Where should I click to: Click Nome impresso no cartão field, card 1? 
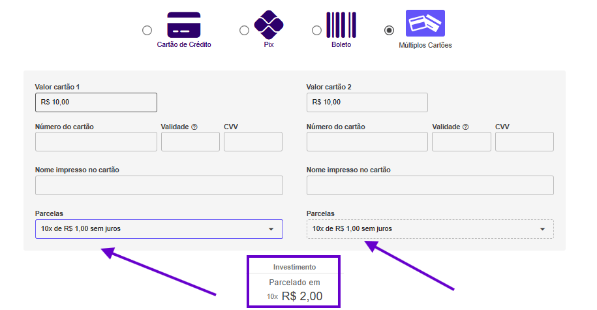[159, 185]
